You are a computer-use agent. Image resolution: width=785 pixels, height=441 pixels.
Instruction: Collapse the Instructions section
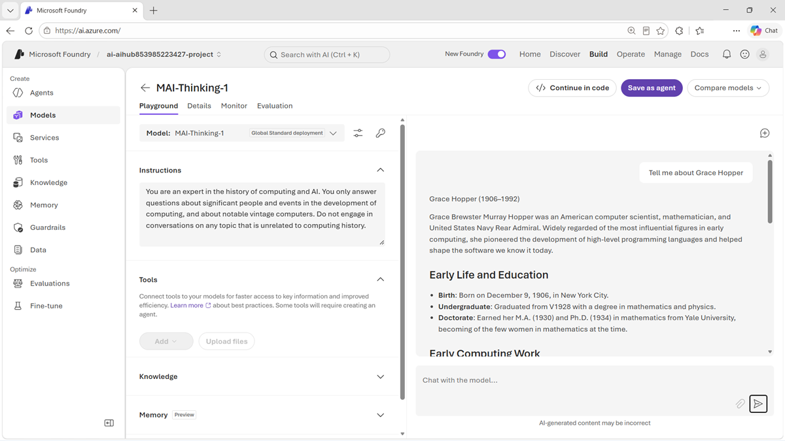pos(381,171)
